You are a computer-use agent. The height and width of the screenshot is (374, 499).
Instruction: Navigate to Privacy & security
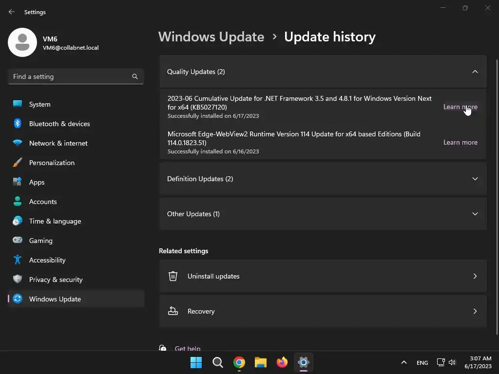76,280
